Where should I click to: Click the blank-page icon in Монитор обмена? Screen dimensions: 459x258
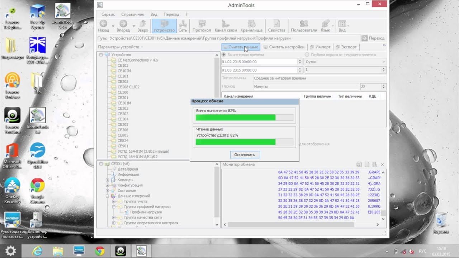click(x=367, y=164)
